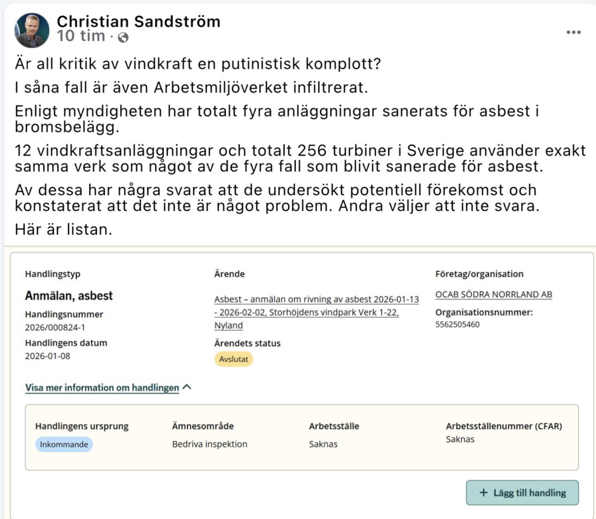Open the post author's profile picture

(x=32, y=31)
